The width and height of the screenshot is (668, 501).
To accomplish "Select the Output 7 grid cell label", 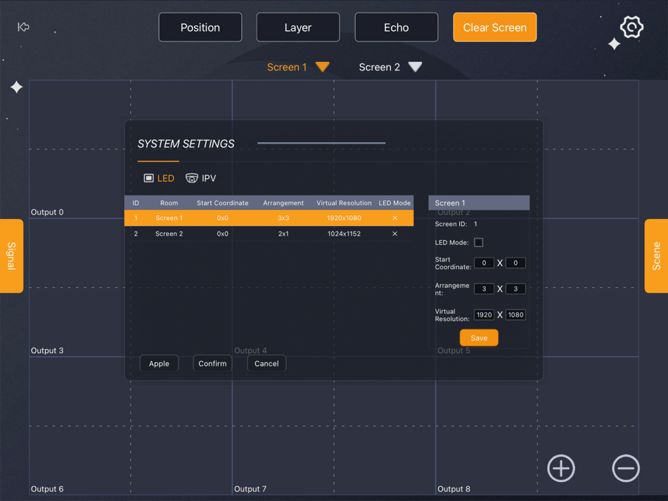I will click(250, 488).
